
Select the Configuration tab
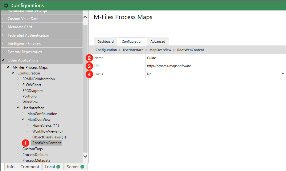(132, 42)
